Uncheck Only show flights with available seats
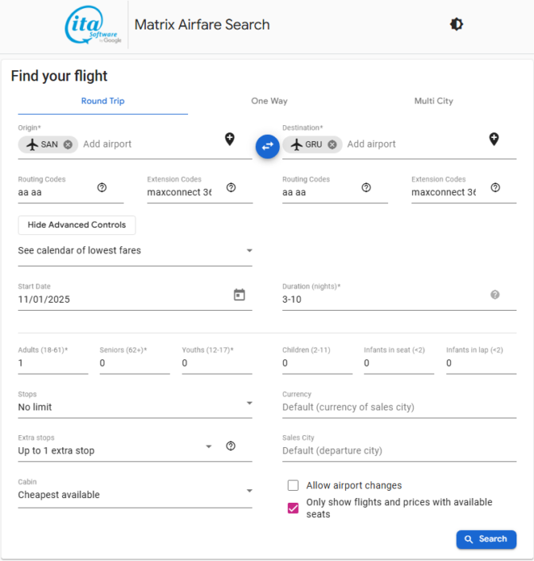This screenshot has width=534, height=561. [293, 508]
